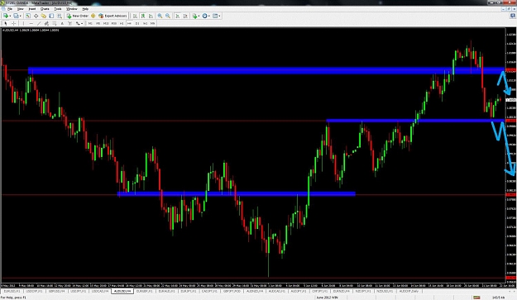Screen dimensions: 517x300
Task: Select the Crosshair tool
Action: (13, 23)
